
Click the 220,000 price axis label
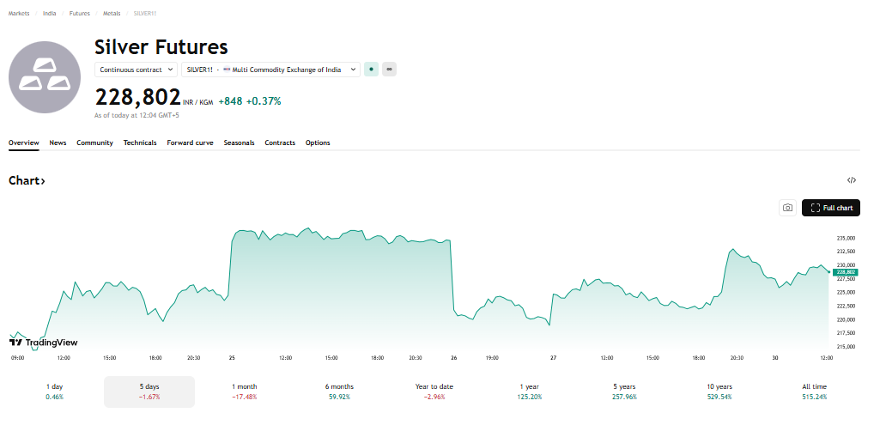click(x=846, y=320)
